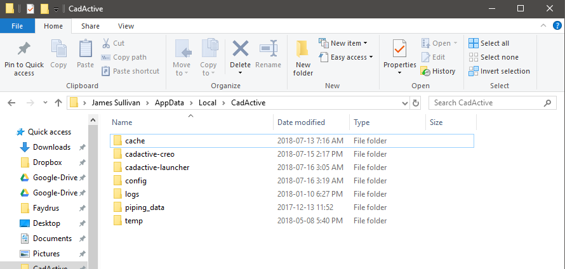Expand the Delete dropdown arrow

(241, 73)
